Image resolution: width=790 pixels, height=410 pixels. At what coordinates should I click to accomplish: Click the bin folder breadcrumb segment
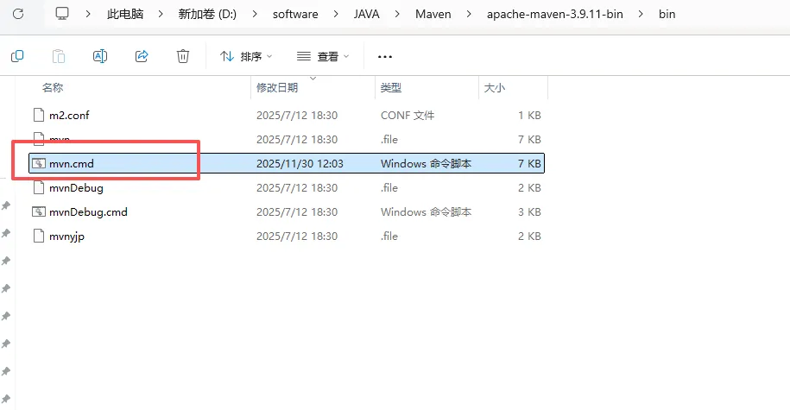[x=667, y=14]
